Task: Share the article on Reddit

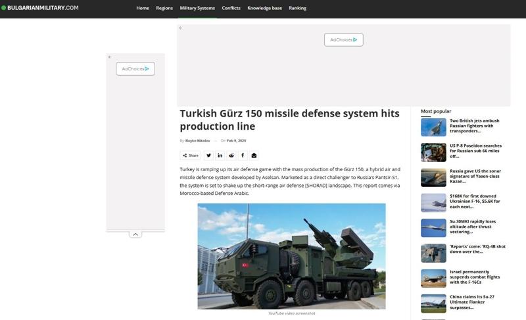Action: [231, 155]
